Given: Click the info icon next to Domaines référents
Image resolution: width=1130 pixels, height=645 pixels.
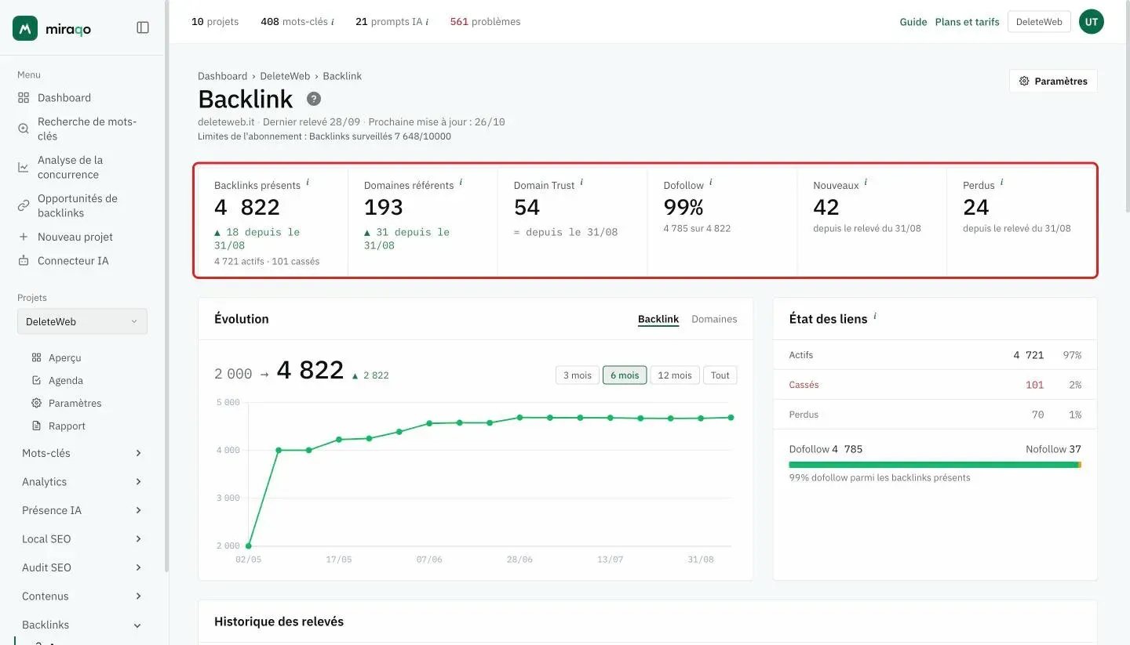Looking at the screenshot, I should point(461,183).
